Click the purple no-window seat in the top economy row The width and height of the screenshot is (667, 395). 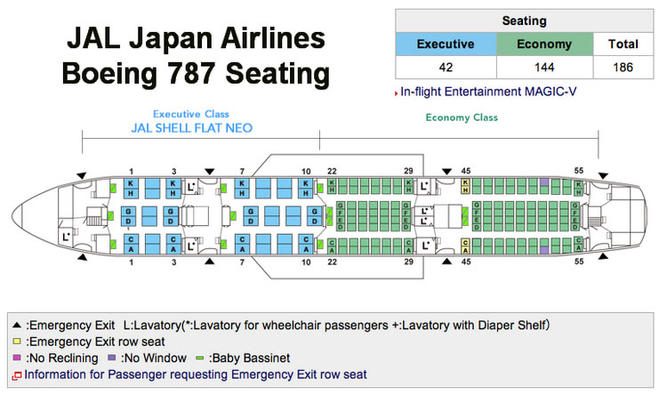544,182
